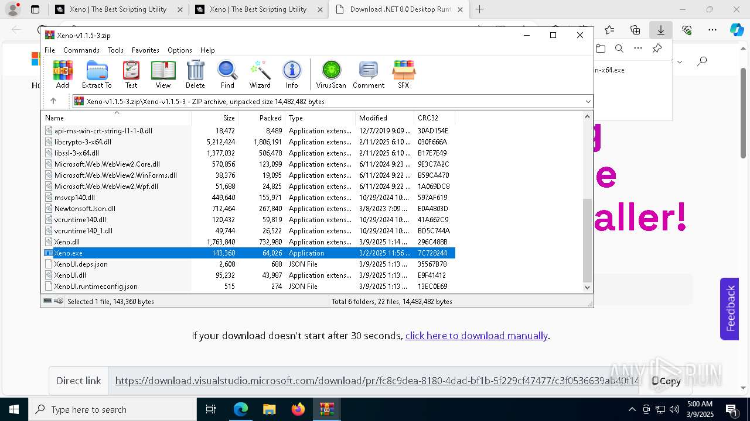Viewport: 750px width, 421px height.
Task: Sort by CRC32 column header
Action: tap(434, 118)
